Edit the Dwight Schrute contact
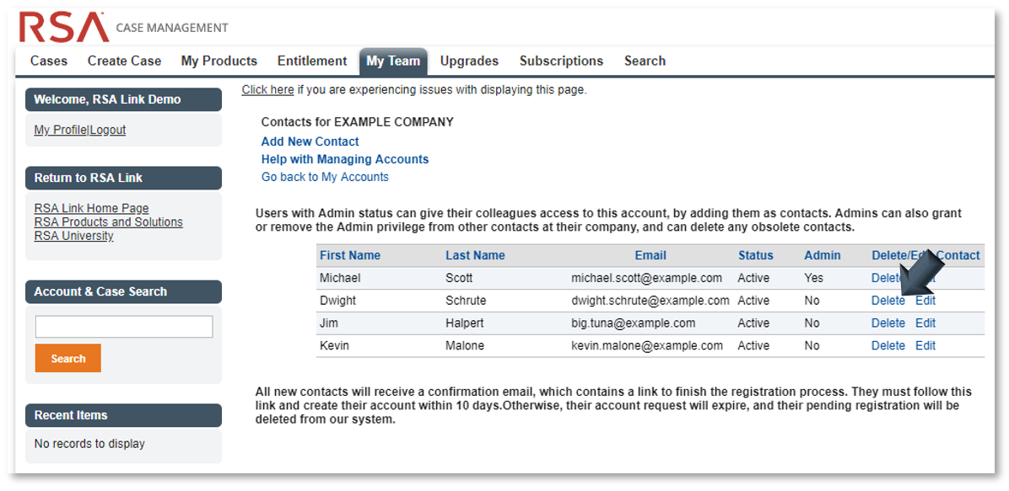Image resolution: width=1009 pixels, height=491 pixels. click(925, 301)
